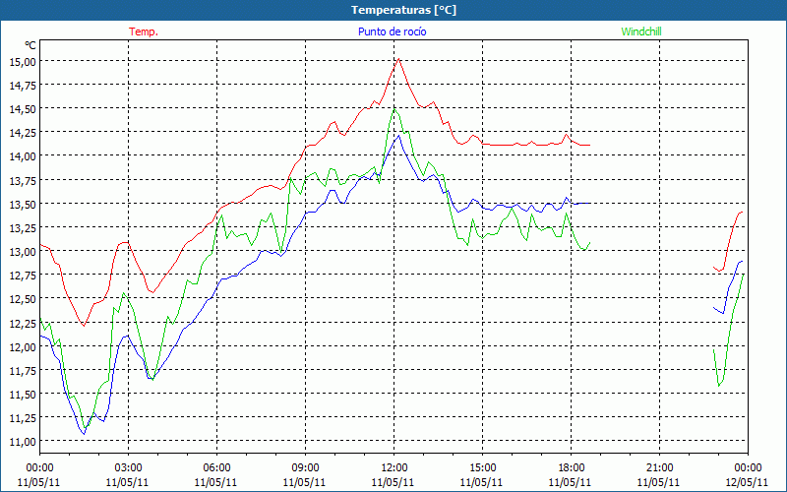Click the 21:00 time label

(659, 468)
